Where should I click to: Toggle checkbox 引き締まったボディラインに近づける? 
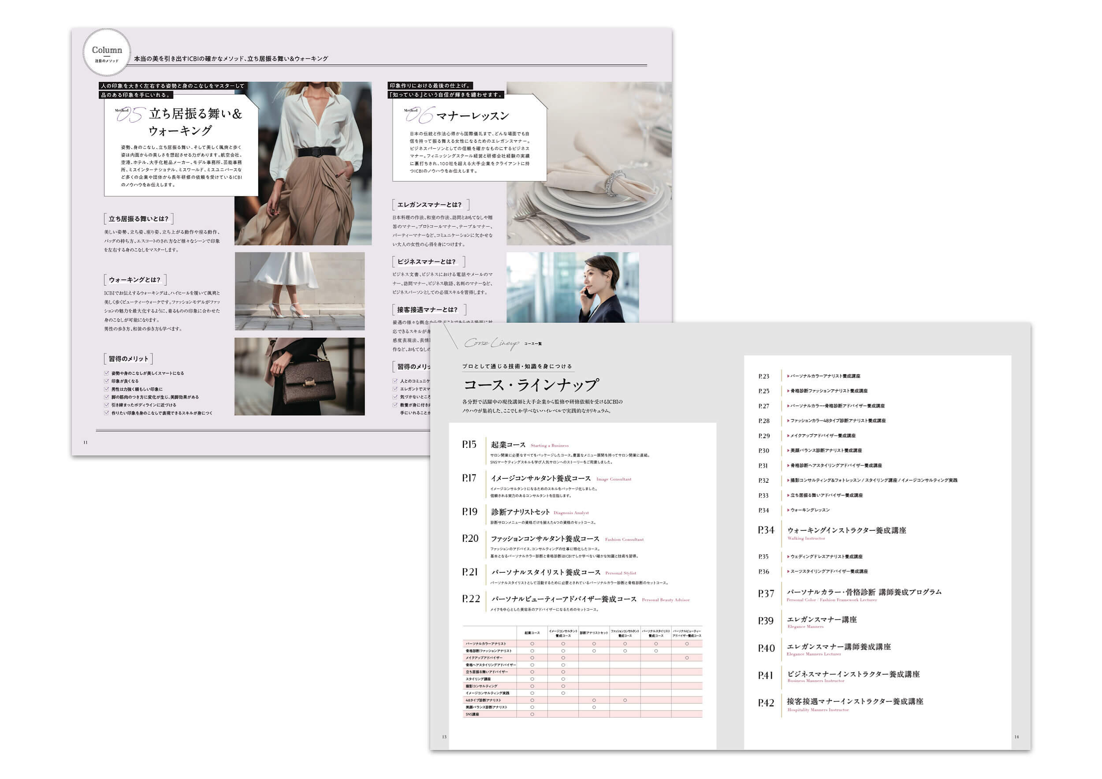pyautogui.click(x=107, y=405)
